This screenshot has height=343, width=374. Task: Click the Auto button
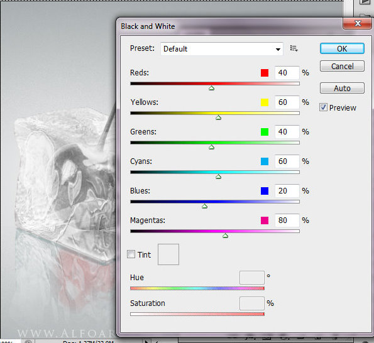click(x=342, y=88)
